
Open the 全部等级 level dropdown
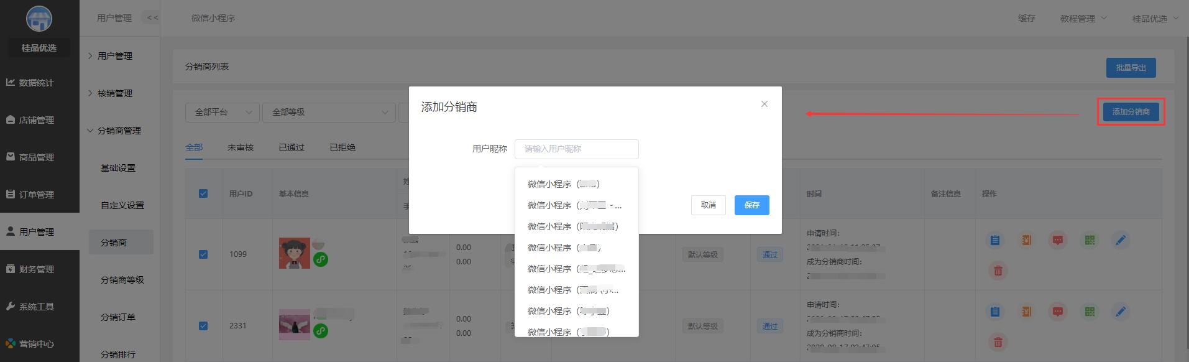[x=329, y=112]
